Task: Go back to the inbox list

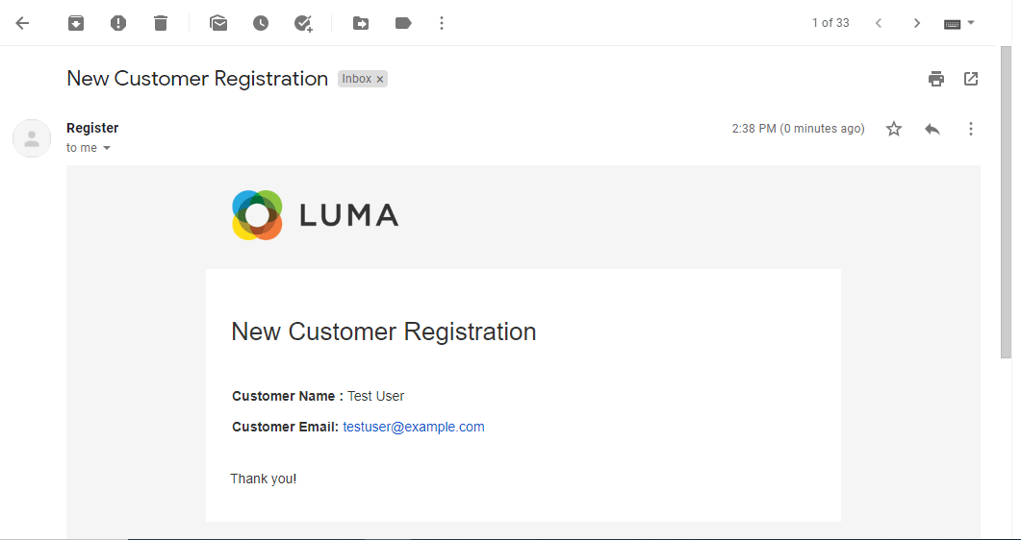Action: tap(22, 23)
